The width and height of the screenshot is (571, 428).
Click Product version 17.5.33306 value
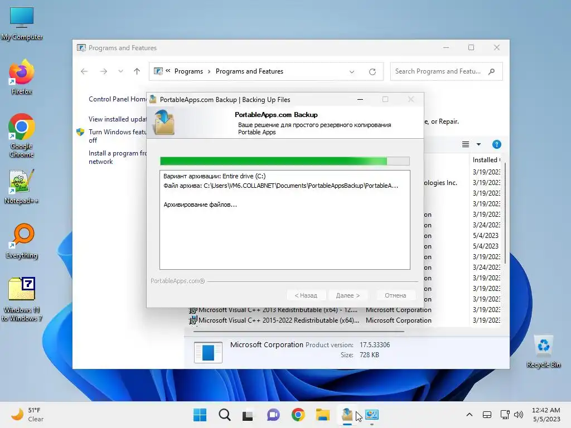click(375, 344)
